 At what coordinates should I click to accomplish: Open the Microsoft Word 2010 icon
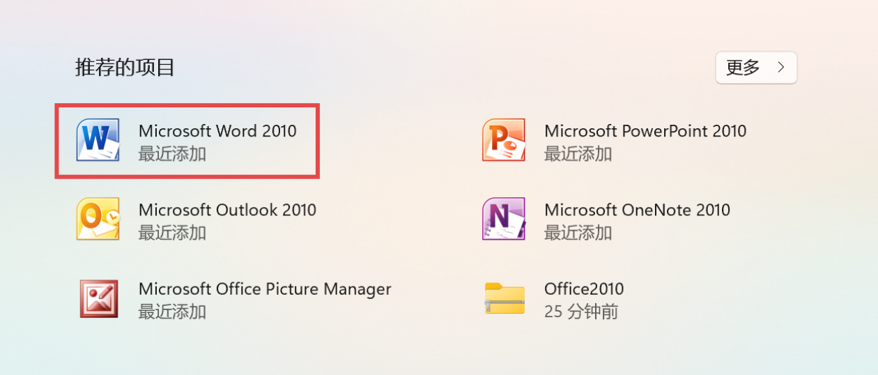98,140
